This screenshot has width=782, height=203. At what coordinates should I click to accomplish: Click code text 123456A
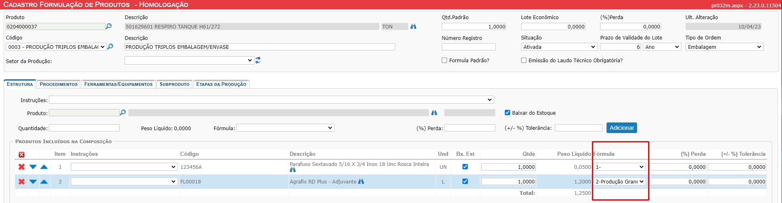pyautogui.click(x=191, y=167)
